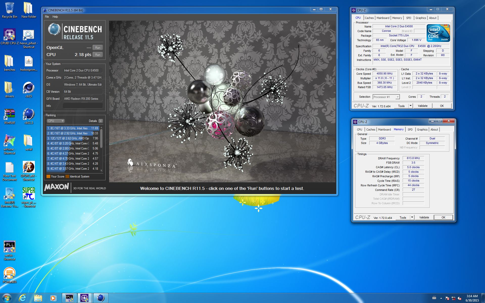The width and height of the screenshot is (485, 303).
Task: Click OK in bottom CPU-Z window
Action: (443, 218)
